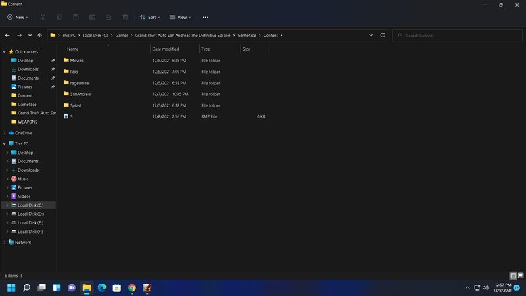Click the Cut toolbar icon
The height and width of the screenshot is (296, 526).
point(43,18)
